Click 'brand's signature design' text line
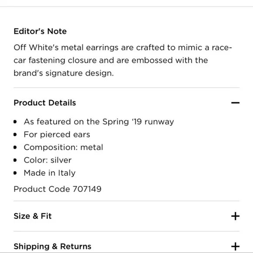 click(64, 73)
